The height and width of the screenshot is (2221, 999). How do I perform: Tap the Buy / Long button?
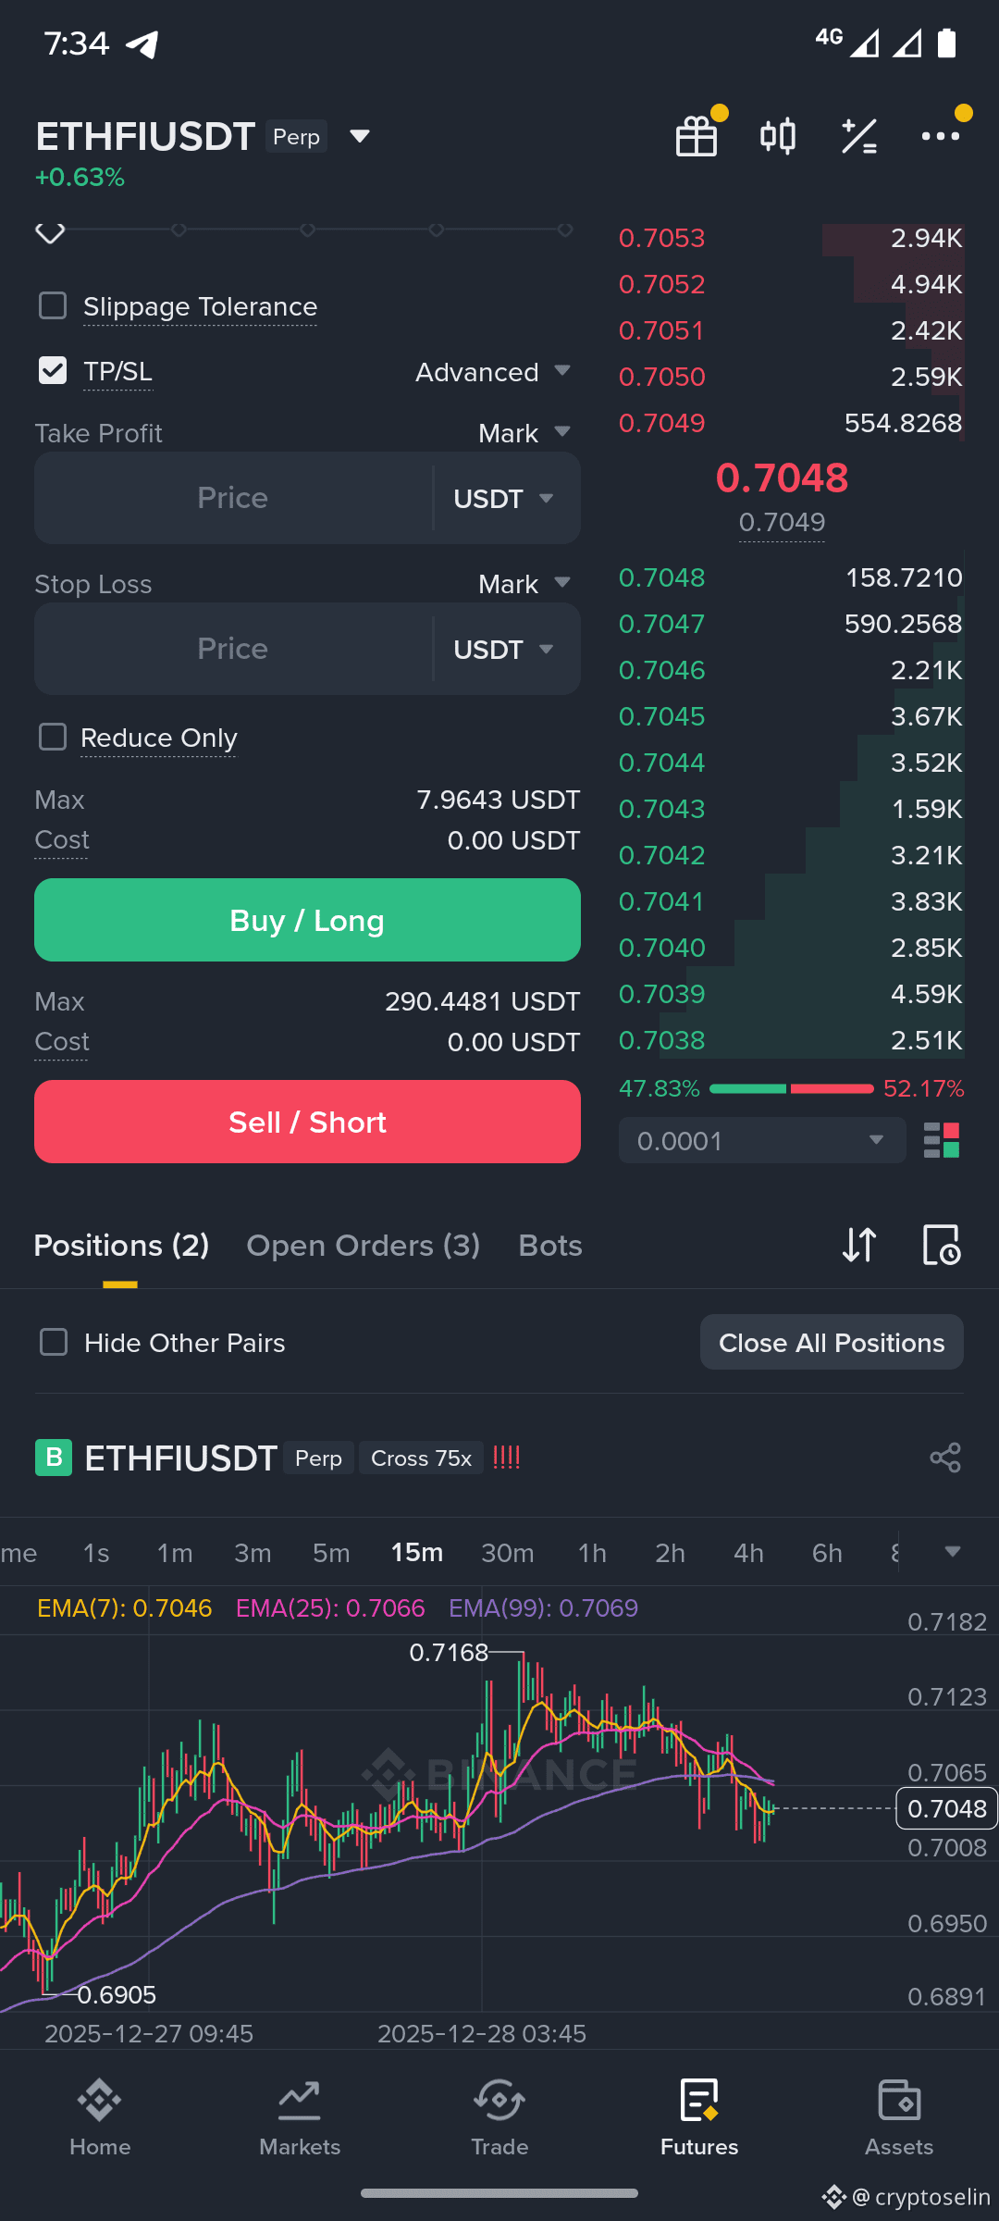(307, 920)
